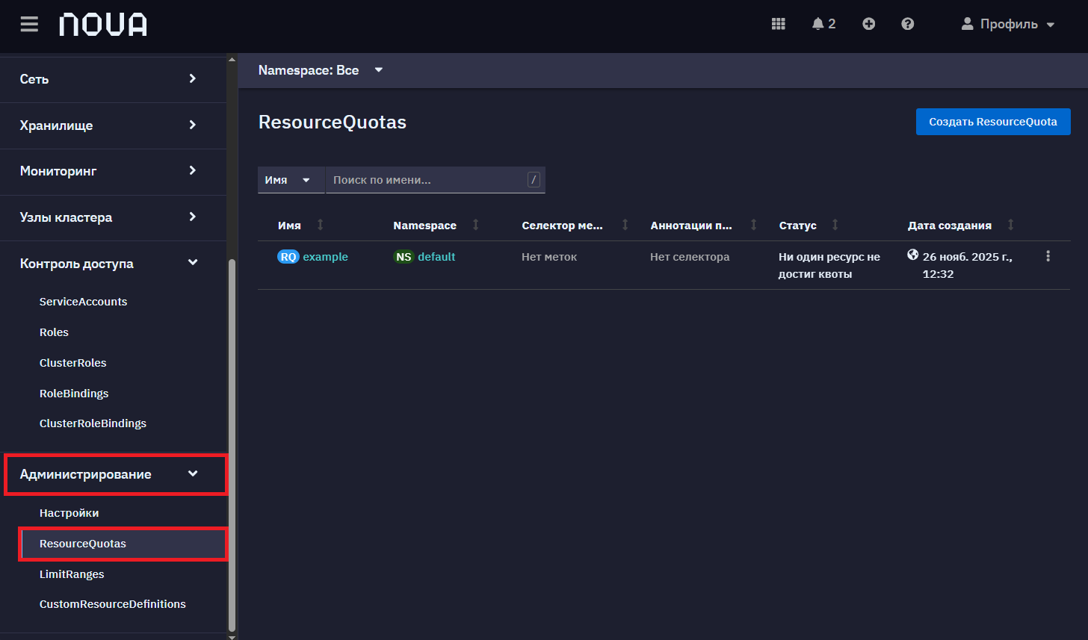Open the Имя filter type dropdown
Screen dimensions: 1088x640
pos(291,180)
